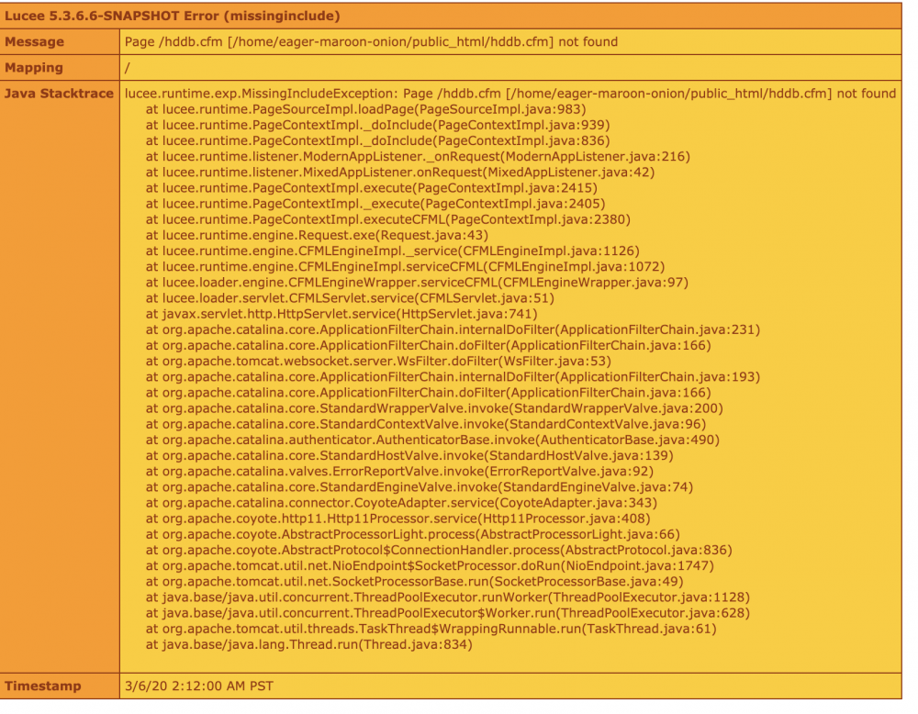Click the PageSourceImpl.loadPage stack line

[x=366, y=109]
